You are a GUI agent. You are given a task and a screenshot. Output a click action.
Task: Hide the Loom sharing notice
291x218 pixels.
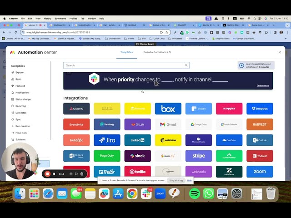coord(189,180)
